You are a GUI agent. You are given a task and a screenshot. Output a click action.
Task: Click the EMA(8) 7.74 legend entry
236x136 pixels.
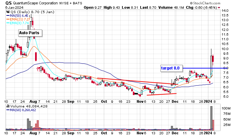click(18, 23)
